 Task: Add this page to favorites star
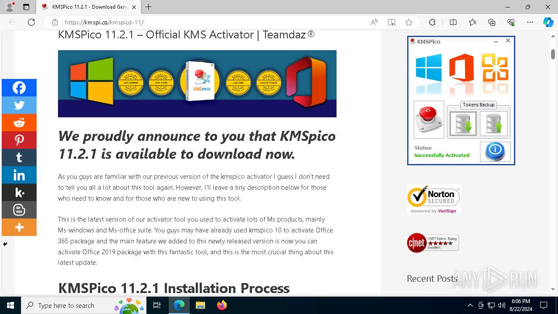(409, 22)
